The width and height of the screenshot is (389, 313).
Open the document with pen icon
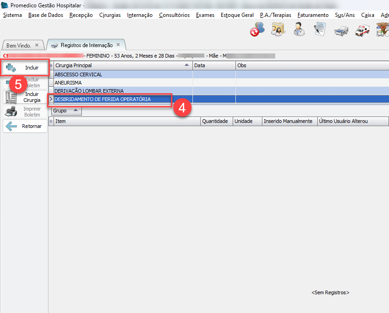point(320,30)
